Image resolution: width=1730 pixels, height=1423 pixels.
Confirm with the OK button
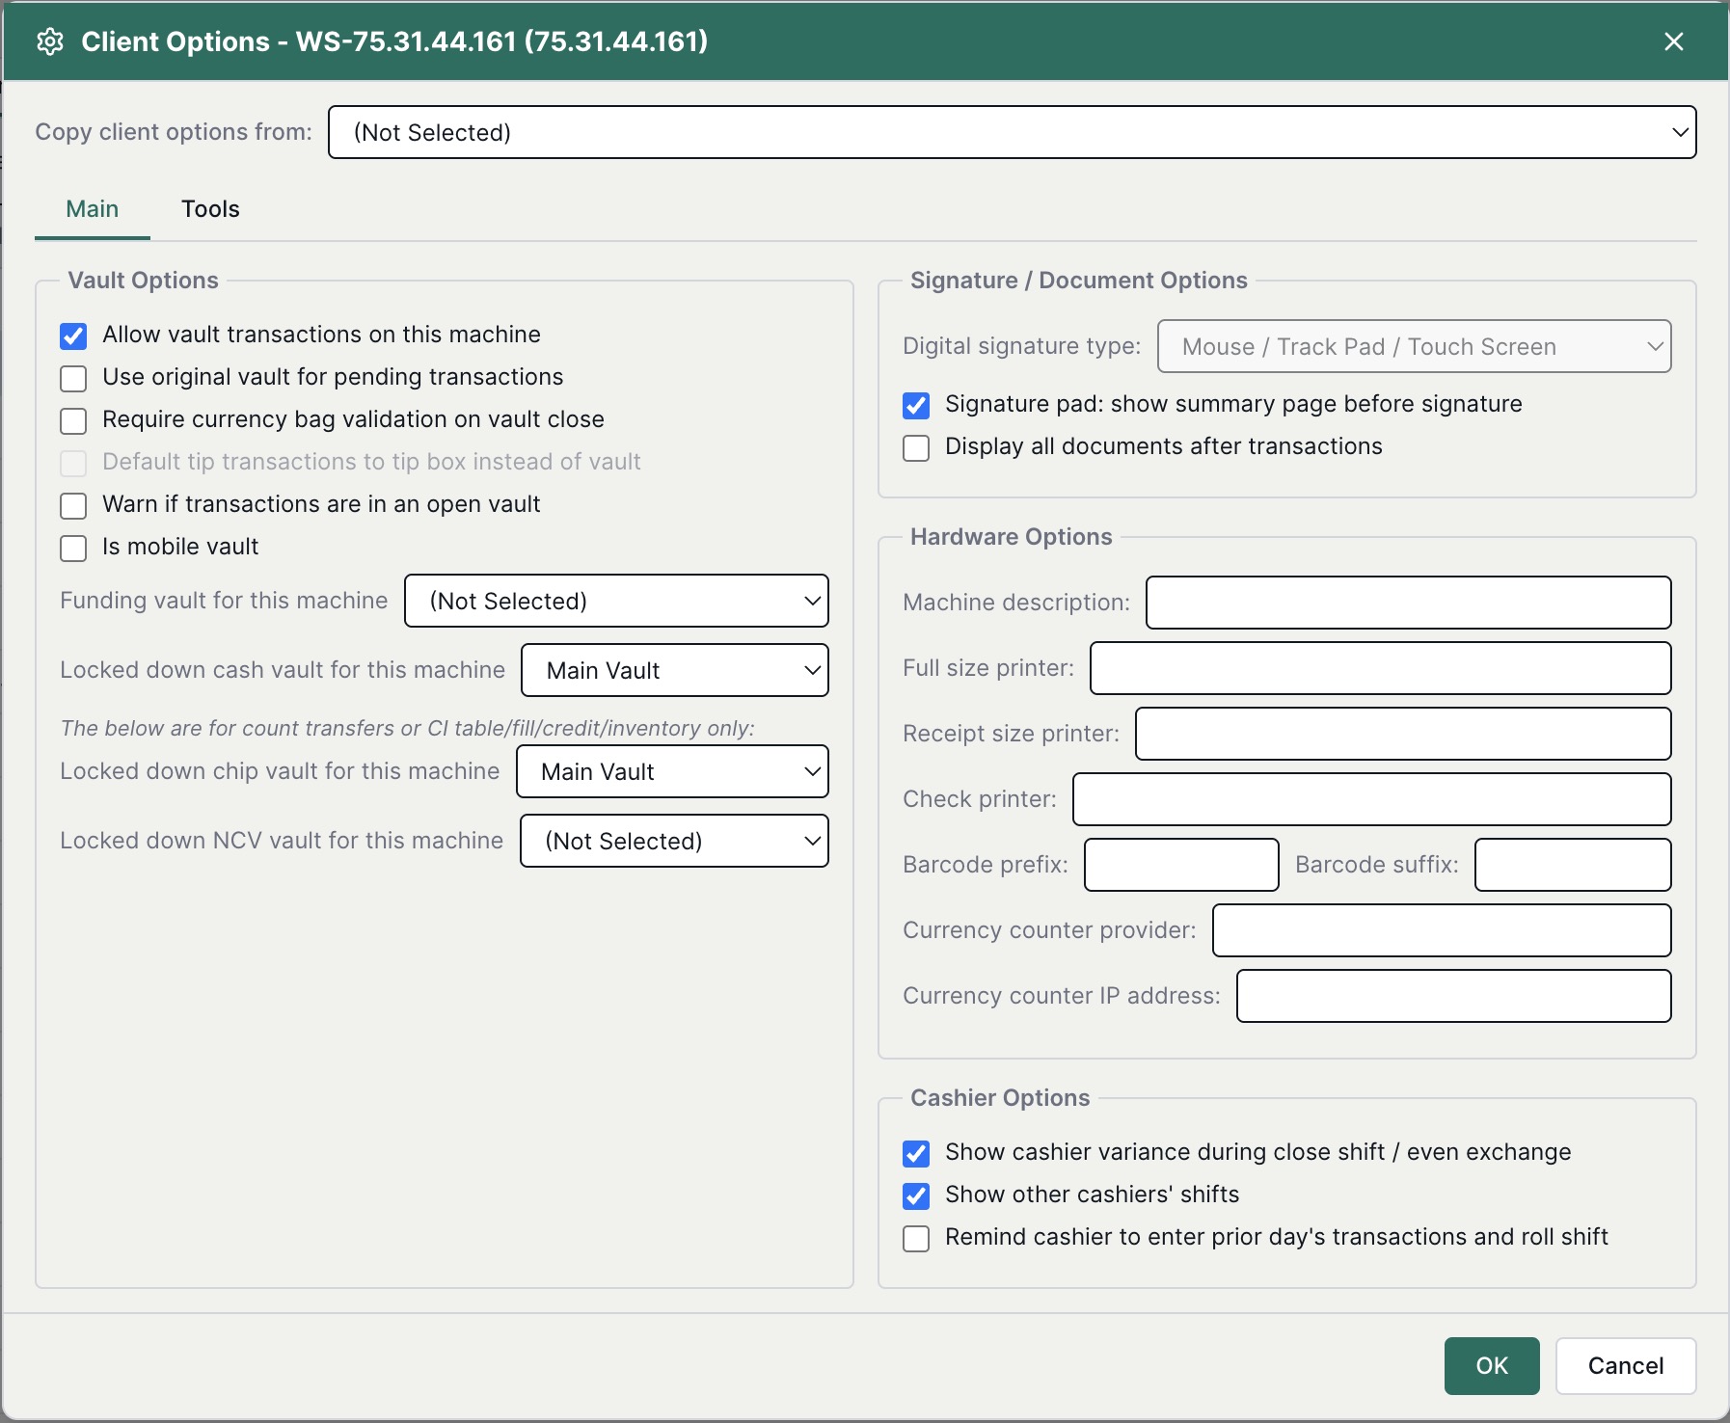click(x=1492, y=1365)
